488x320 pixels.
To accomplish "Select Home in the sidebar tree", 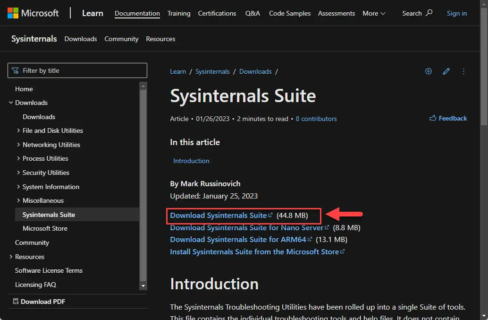I will coord(24,89).
